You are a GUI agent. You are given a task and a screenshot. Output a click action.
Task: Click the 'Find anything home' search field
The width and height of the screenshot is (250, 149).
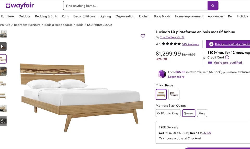pos(135,6)
